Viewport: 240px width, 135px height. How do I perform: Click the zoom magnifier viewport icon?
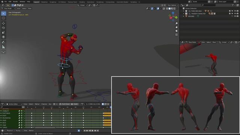point(177,23)
